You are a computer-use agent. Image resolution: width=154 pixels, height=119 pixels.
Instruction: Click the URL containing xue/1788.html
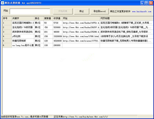click(x=81, y=36)
